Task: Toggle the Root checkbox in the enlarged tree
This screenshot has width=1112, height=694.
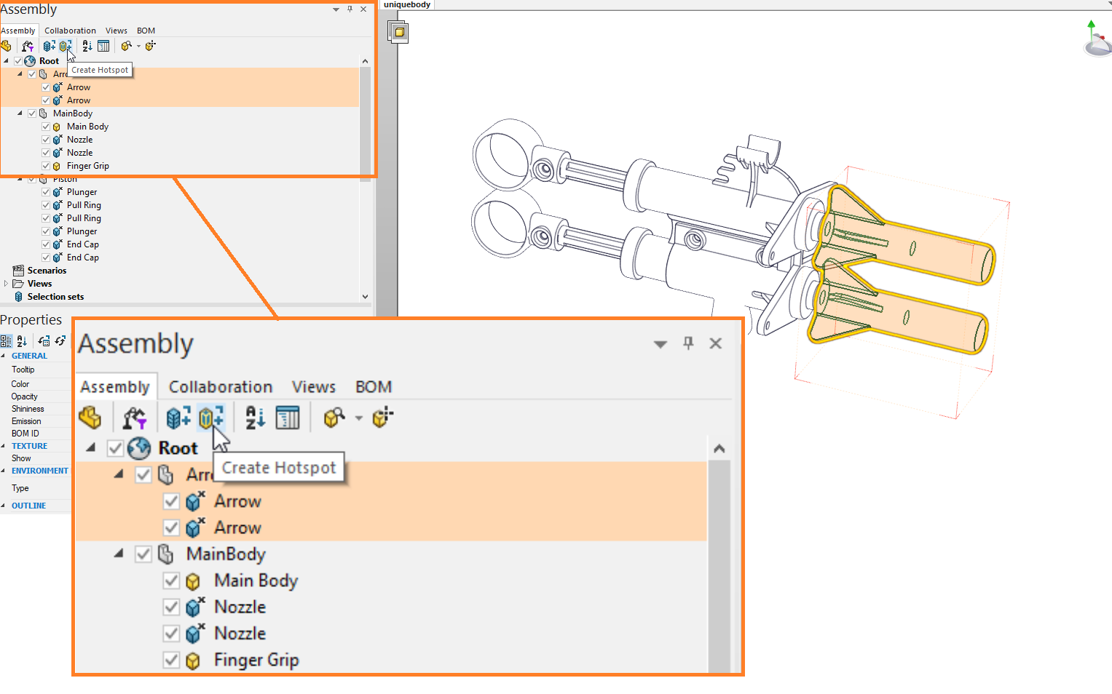Action: [115, 448]
